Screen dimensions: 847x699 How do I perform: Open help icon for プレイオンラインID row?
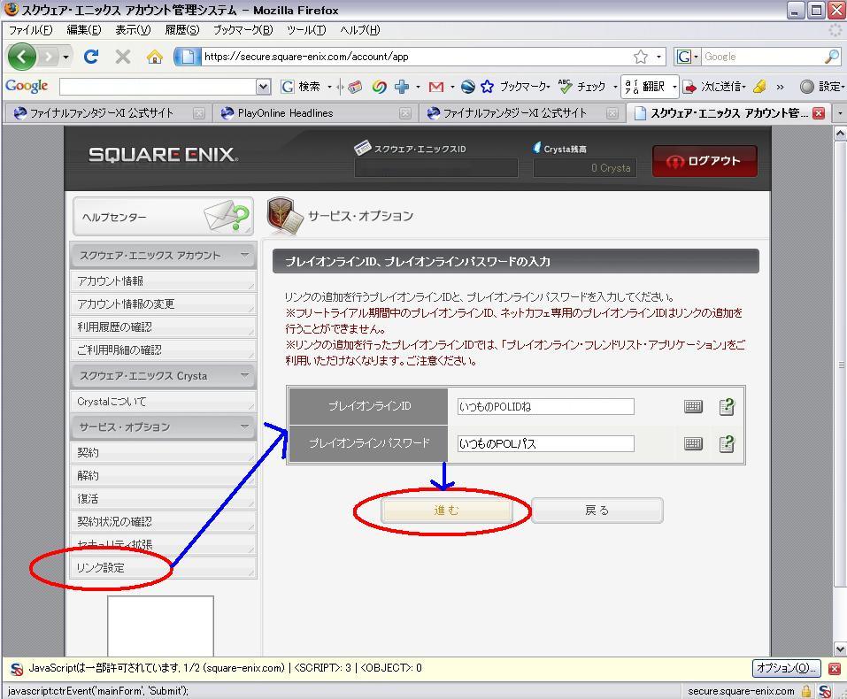click(x=728, y=406)
